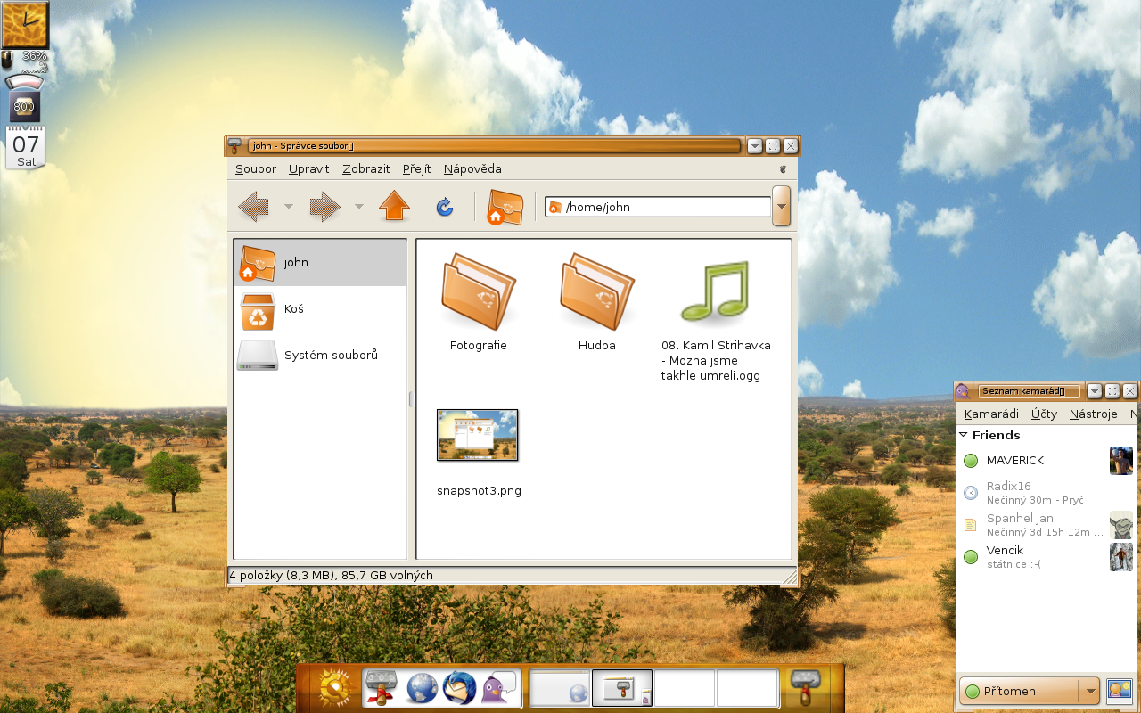
Task: Open the Kamarádi menu in buddy list
Action: coord(991,414)
